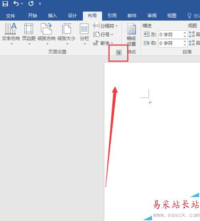The image size is (200, 221).
Task: Click the Tell Me lightbulb icon
Action: click(189, 16)
